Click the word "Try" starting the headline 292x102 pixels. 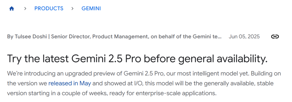tap(14, 59)
